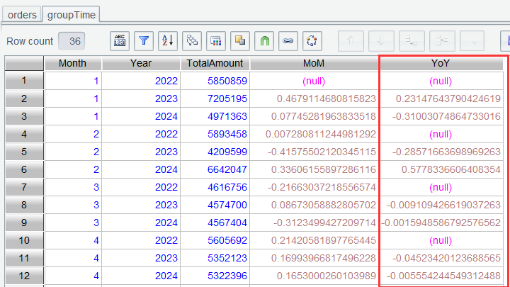Click the MoM column header

[314, 63]
